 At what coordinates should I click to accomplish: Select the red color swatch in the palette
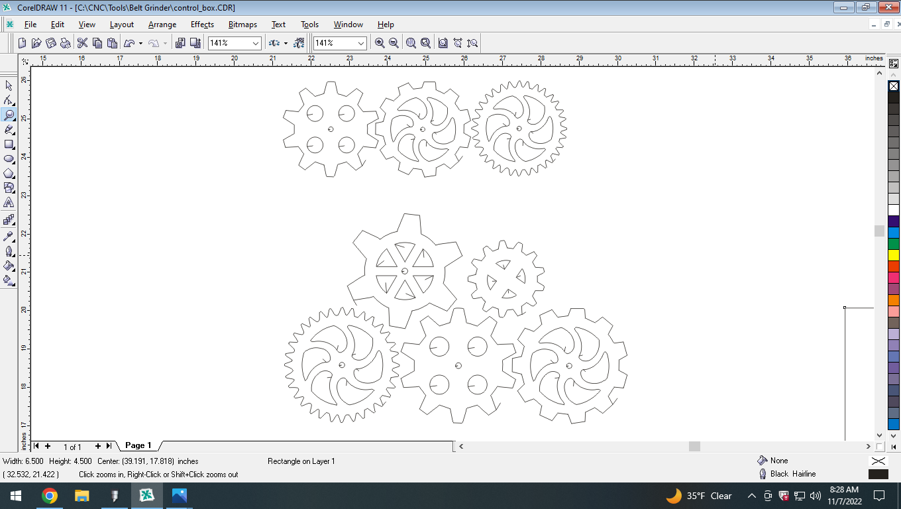(894, 266)
